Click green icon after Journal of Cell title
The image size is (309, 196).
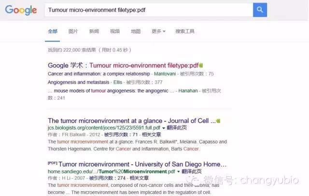[218, 121]
